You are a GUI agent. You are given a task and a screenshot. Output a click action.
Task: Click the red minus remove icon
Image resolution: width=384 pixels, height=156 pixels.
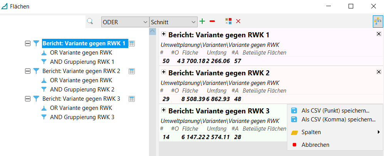point(212,22)
